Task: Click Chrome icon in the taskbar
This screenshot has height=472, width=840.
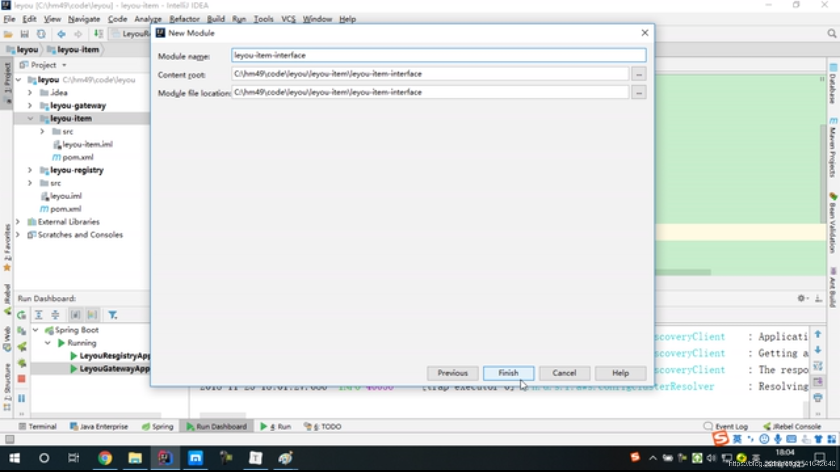Action: click(105, 458)
